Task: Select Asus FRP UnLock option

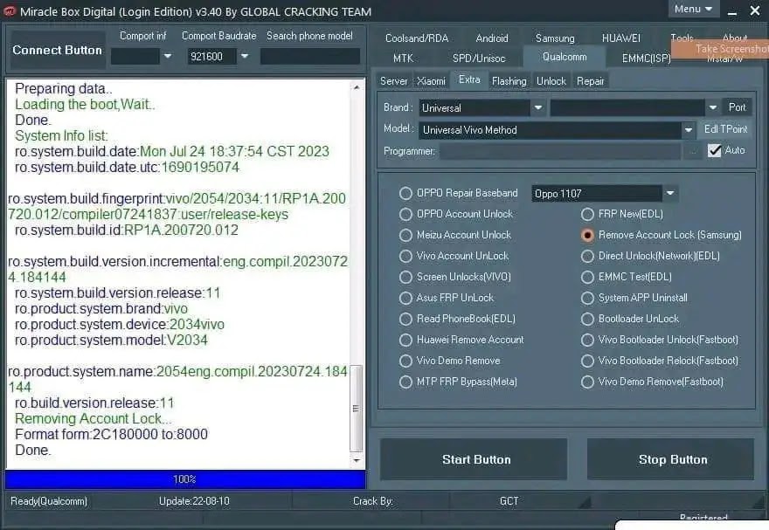Action: [x=405, y=299]
